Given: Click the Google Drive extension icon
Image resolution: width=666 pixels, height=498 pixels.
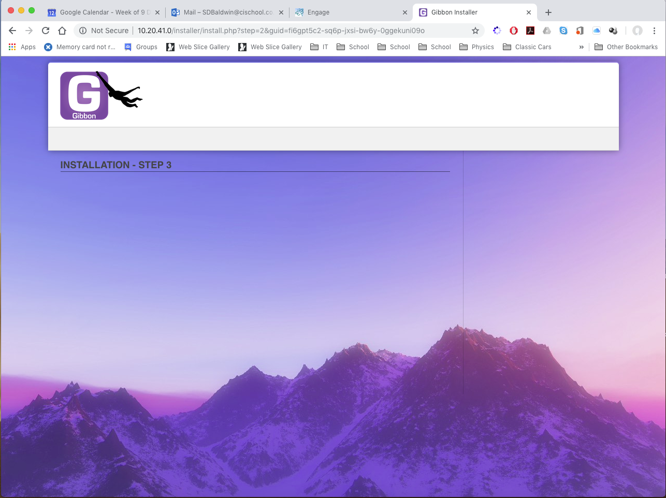Looking at the screenshot, I should pyautogui.click(x=547, y=31).
